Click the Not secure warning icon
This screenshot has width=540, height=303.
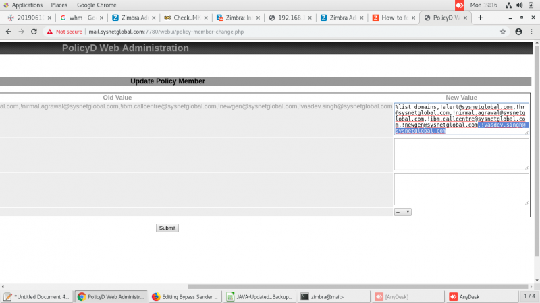50,32
